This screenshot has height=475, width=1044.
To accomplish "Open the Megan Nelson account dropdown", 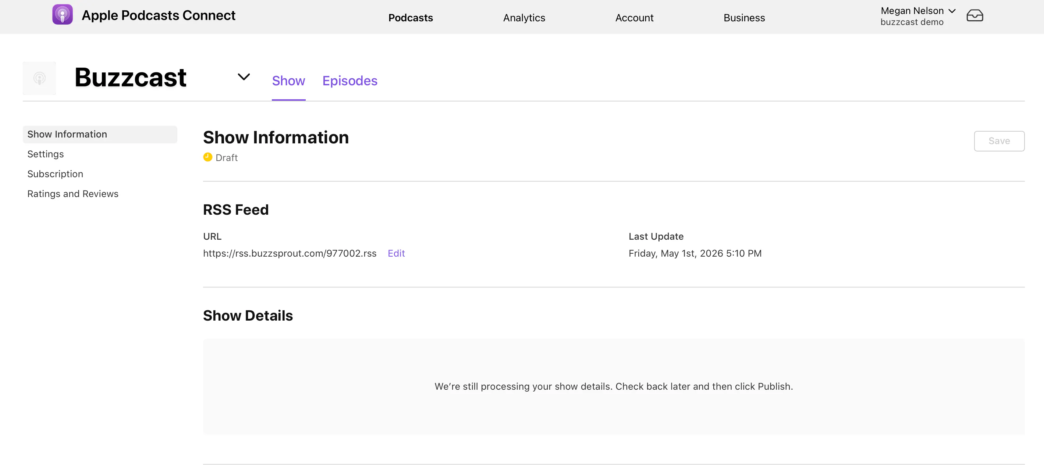I will pos(918,11).
